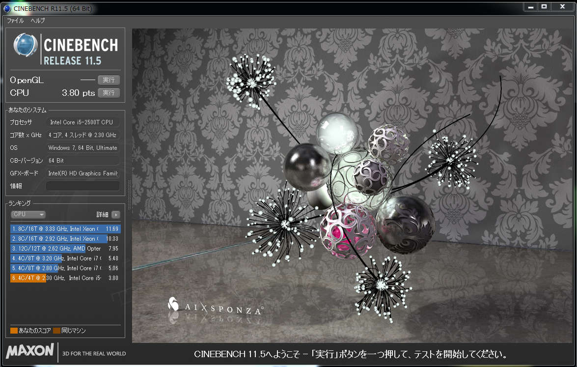
Task: Click the brown 同じマシン legend swatch
Action: pyautogui.click(x=56, y=331)
